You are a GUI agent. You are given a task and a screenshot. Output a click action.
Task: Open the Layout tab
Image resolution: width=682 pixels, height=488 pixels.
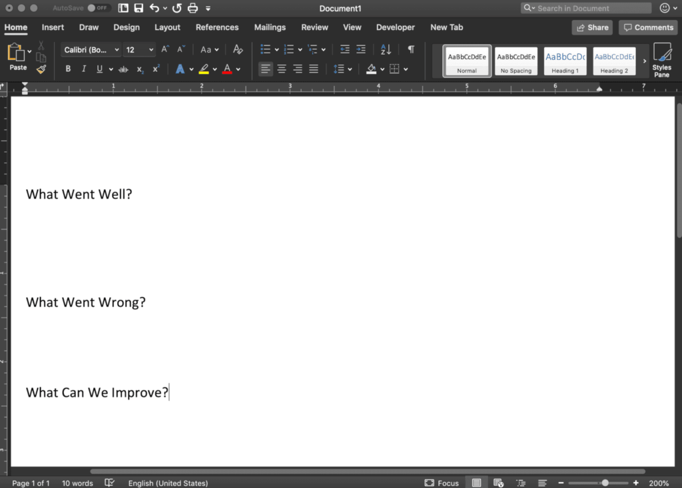tap(167, 27)
